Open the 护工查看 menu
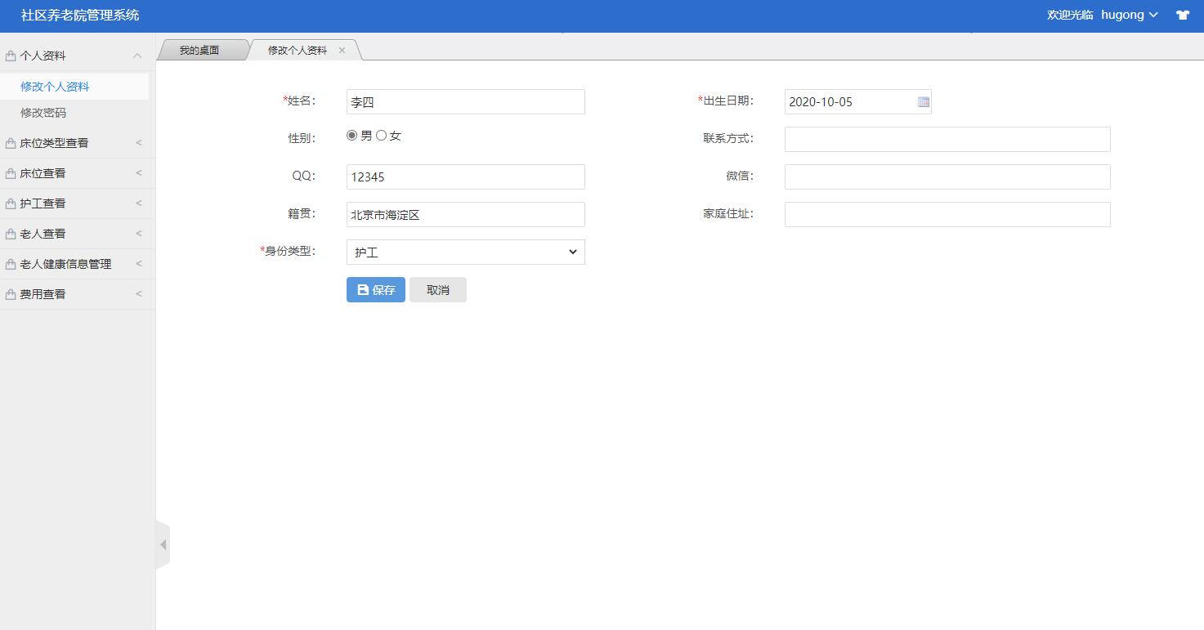Screen dimensions: 1204x630 [x=78, y=203]
